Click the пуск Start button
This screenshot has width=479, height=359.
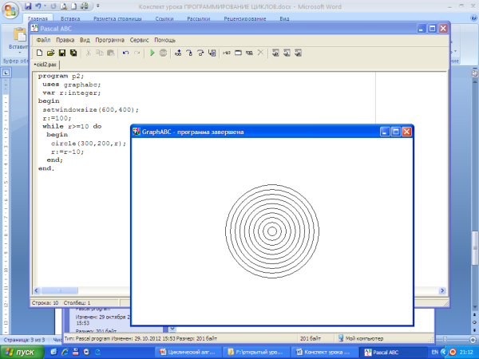(23, 351)
